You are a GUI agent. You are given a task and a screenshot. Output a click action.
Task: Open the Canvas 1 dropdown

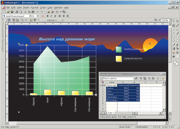tap(63, 20)
